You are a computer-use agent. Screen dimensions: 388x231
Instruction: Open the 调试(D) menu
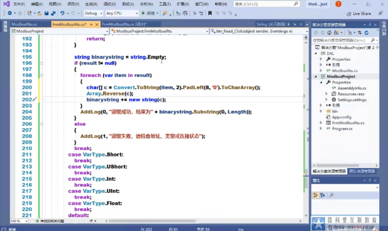coord(110,4)
